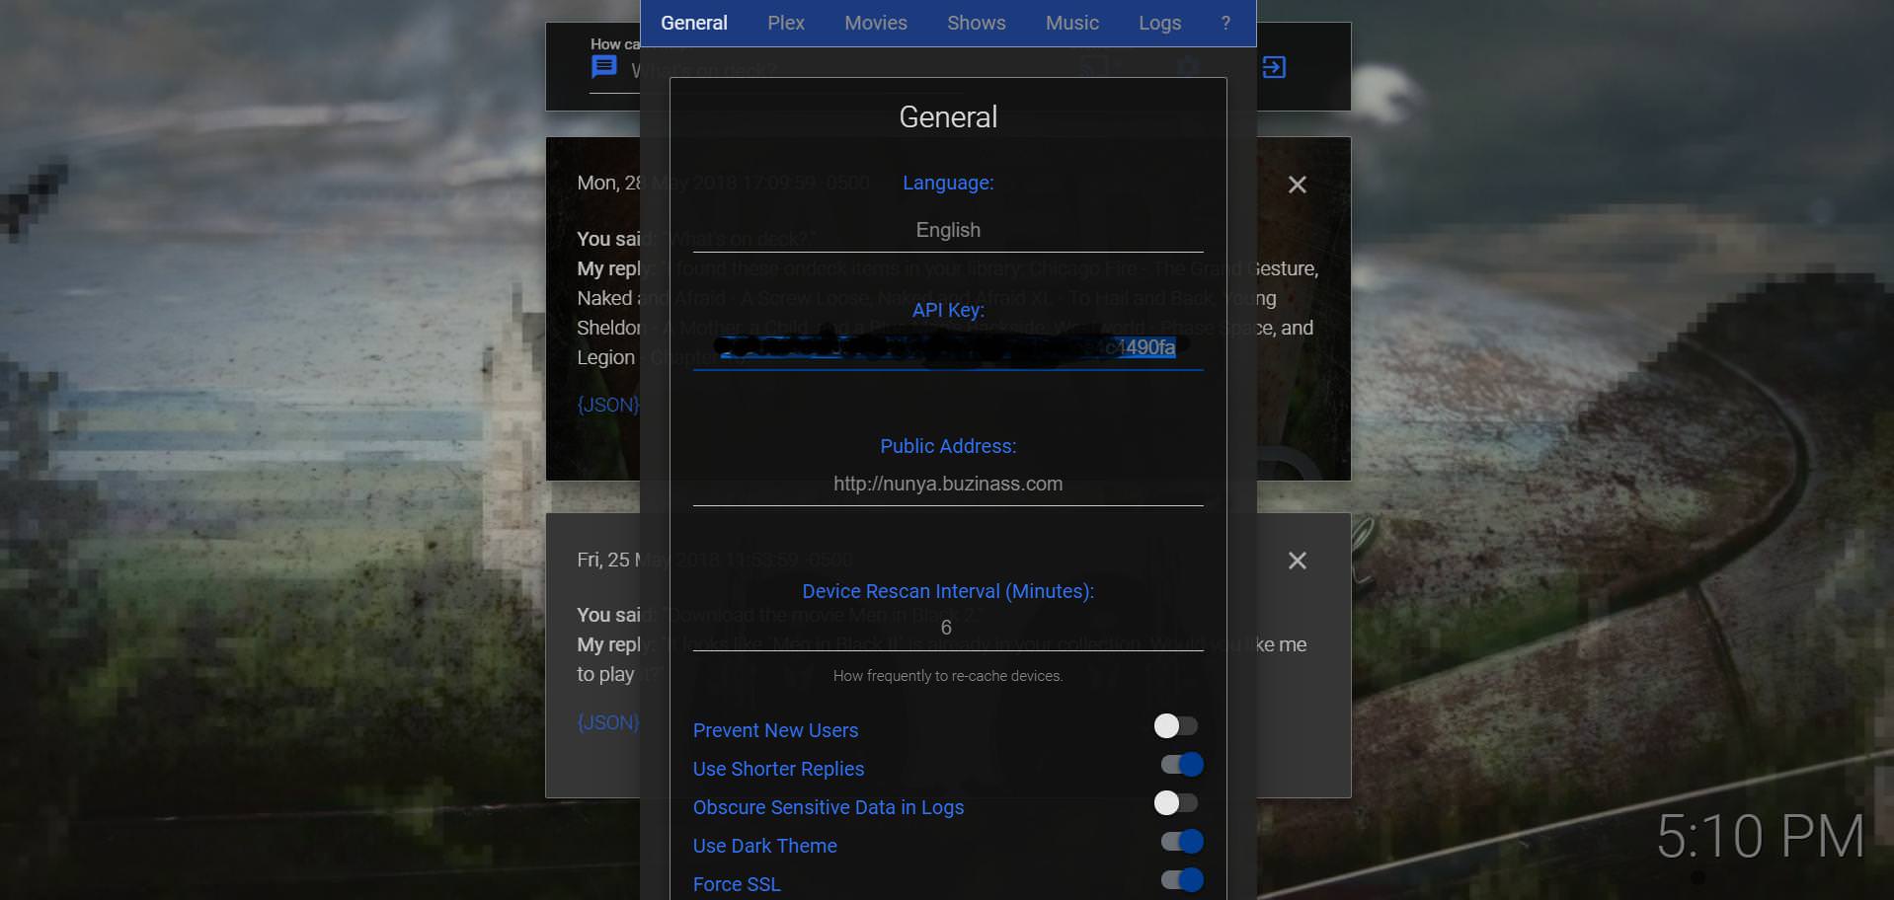Viewport: 1894px width, 900px height.
Task: Click the 'Language:' label
Action: coord(948,183)
